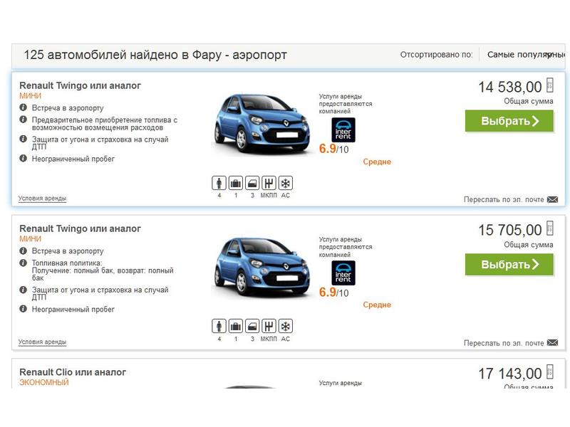Image resolution: width=570 pixels, height=427 pixels.
Task: Click the '6.9/10' rating in 15 705,00 offer
Action: [x=333, y=292]
